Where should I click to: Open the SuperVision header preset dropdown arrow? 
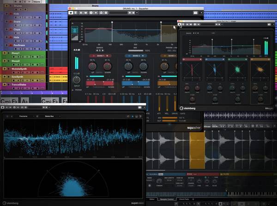pyautogui.click(x=49, y=107)
